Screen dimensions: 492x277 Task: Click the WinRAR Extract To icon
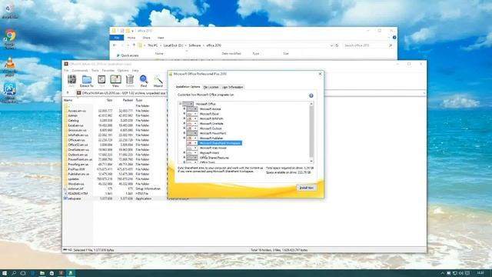click(x=87, y=81)
